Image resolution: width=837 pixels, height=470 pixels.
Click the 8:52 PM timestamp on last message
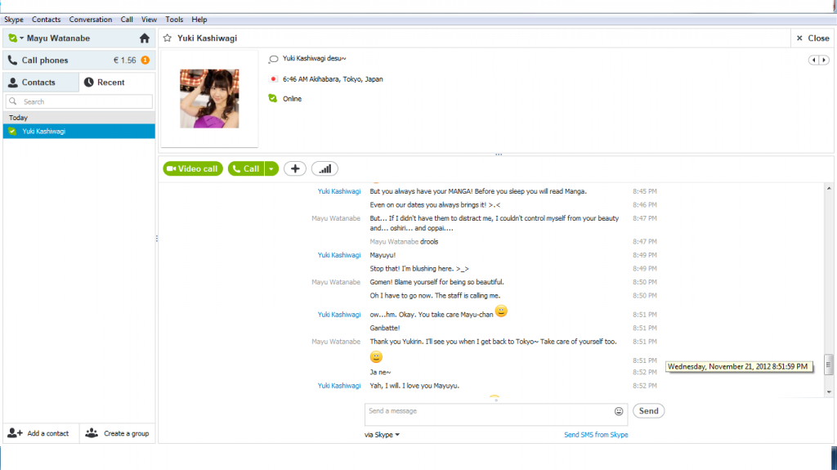pyautogui.click(x=645, y=386)
